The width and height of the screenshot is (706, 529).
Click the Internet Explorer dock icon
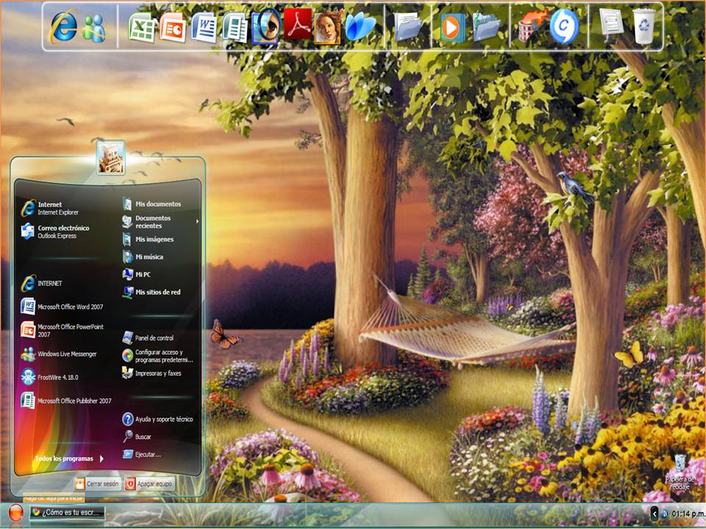click(x=64, y=27)
